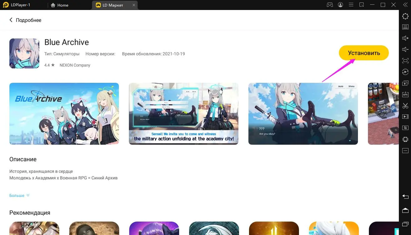Open recent apps from sidebar
This screenshot has height=235, width=411.
[x=405, y=224]
